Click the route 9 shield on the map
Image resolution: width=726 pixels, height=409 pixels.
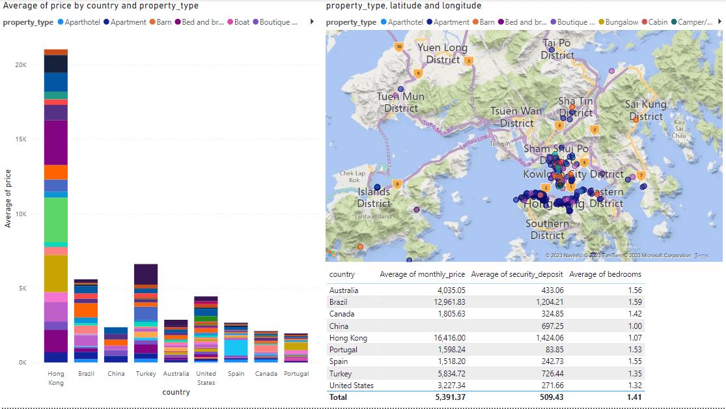[418, 73]
